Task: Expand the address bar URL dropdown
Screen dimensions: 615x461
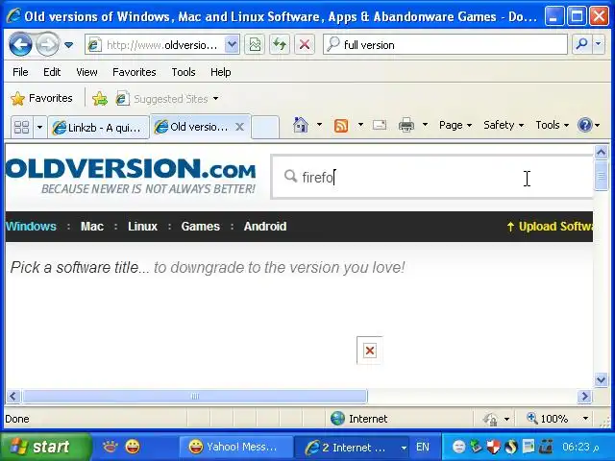Action: pyautogui.click(x=233, y=45)
